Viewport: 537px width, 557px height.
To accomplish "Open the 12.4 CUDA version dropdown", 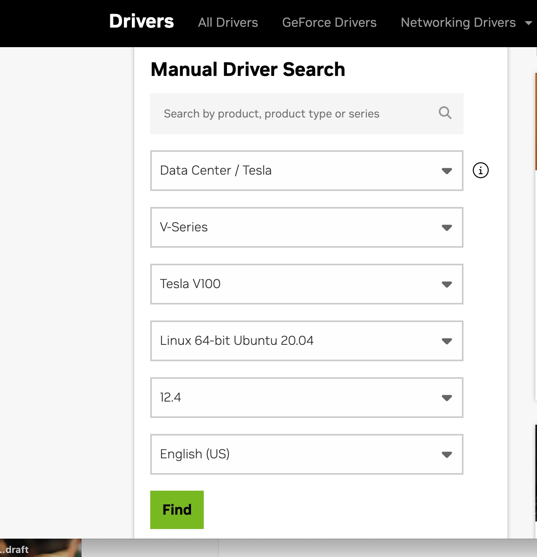I will point(306,398).
